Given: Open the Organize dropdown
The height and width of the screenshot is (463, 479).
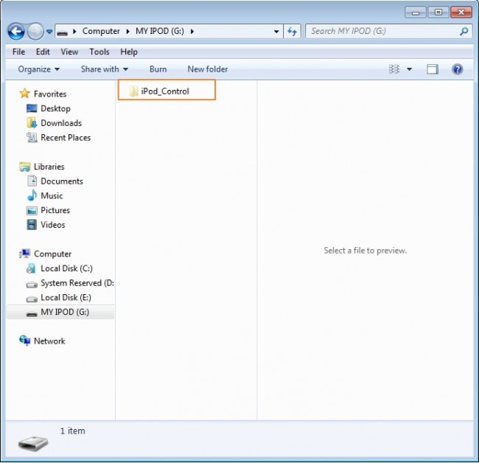Looking at the screenshot, I should (x=39, y=69).
